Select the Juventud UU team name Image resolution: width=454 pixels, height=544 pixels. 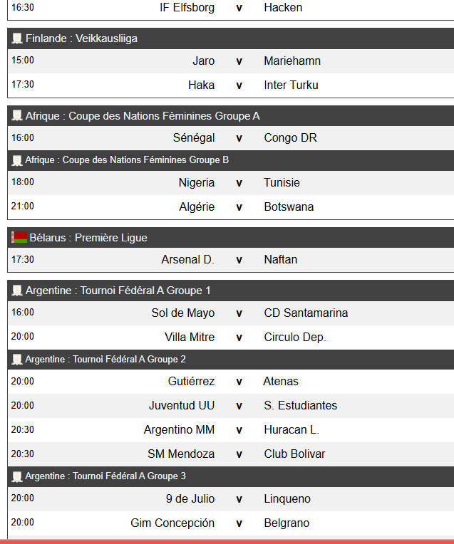(182, 406)
